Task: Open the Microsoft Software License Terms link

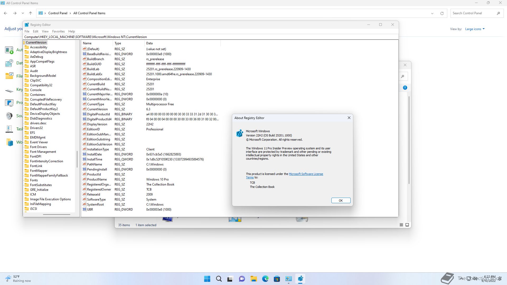Action: pyautogui.click(x=306, y=174)
